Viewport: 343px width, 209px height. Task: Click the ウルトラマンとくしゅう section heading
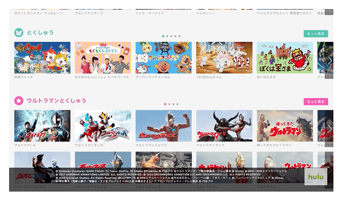pyautogui.click(x=57, y=101)
